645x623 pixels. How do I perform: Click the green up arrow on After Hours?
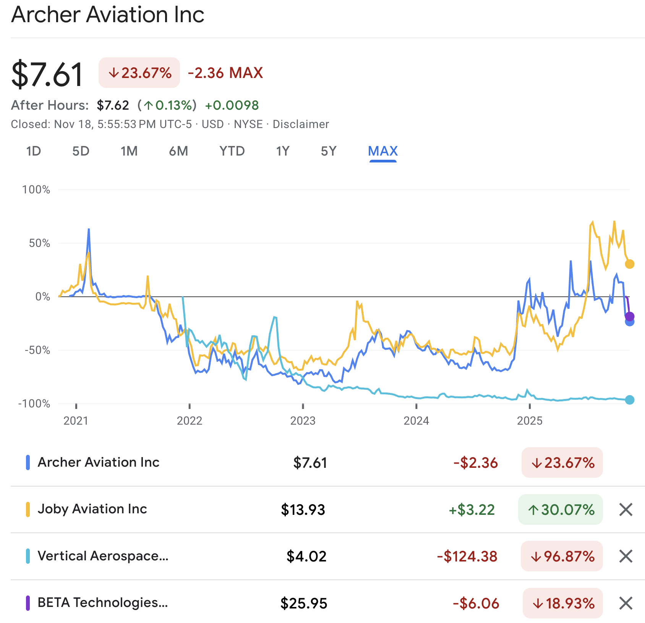(x=149, y=104)
